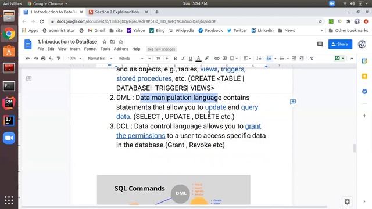Open the Add-ons menu

tap(121, 49)
